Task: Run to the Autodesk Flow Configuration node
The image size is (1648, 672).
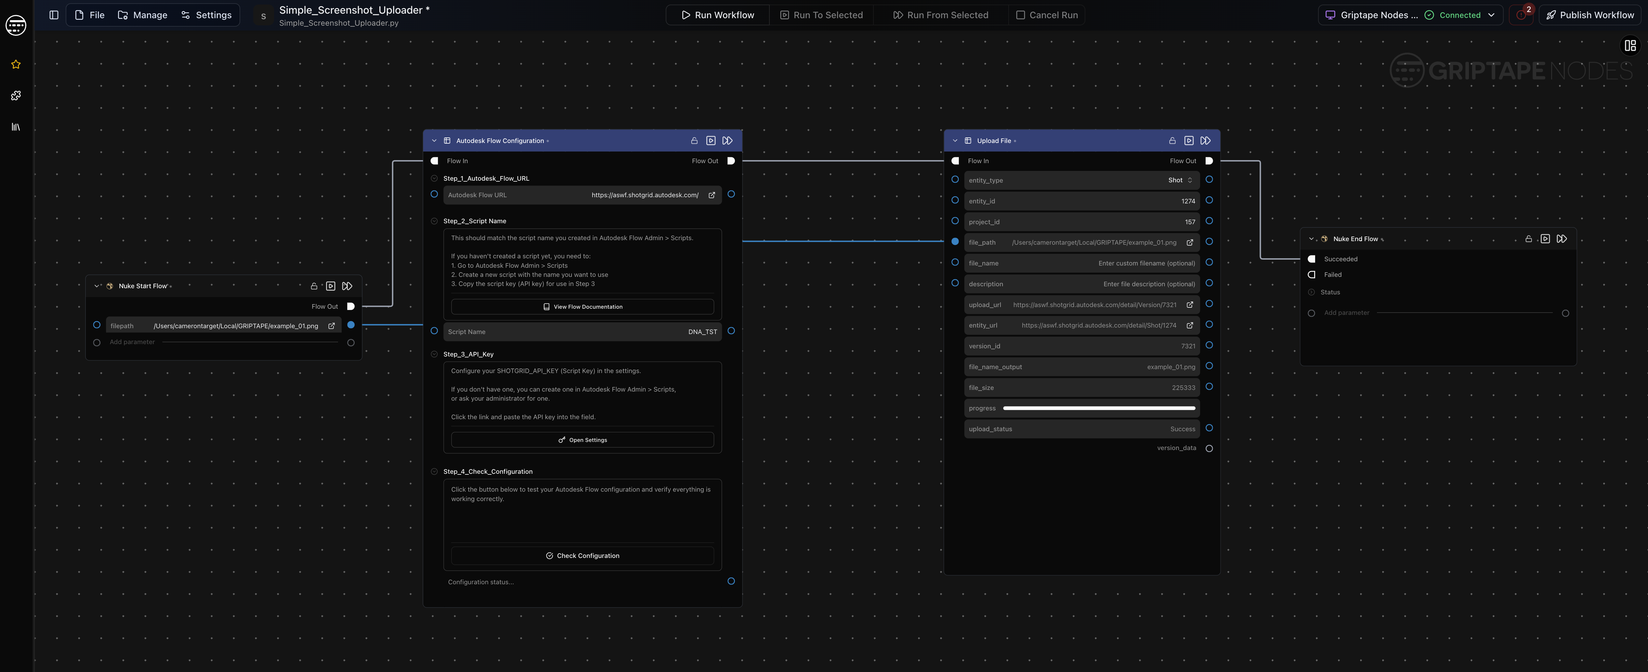Action: tap(711, 141)
